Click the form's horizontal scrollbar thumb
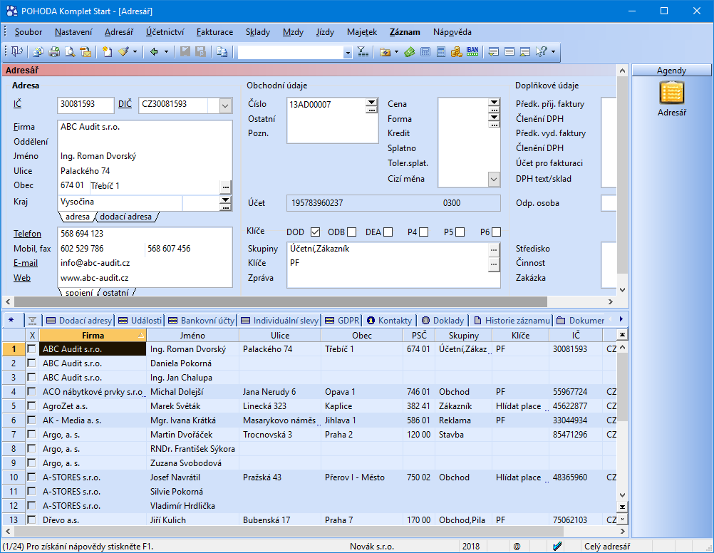This screenshot has height=553, width=714. coord(281,301)
